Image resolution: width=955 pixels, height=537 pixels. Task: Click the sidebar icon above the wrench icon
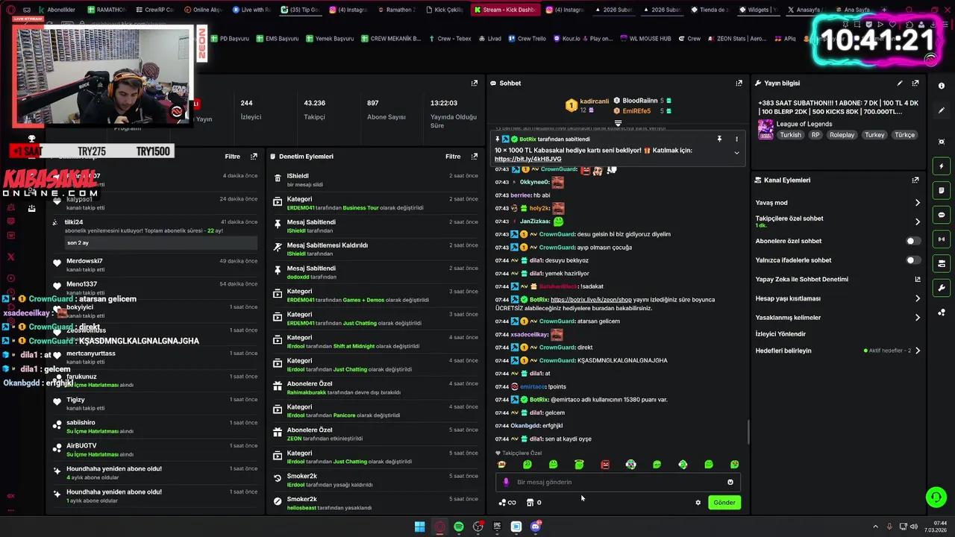click(942, 263)
